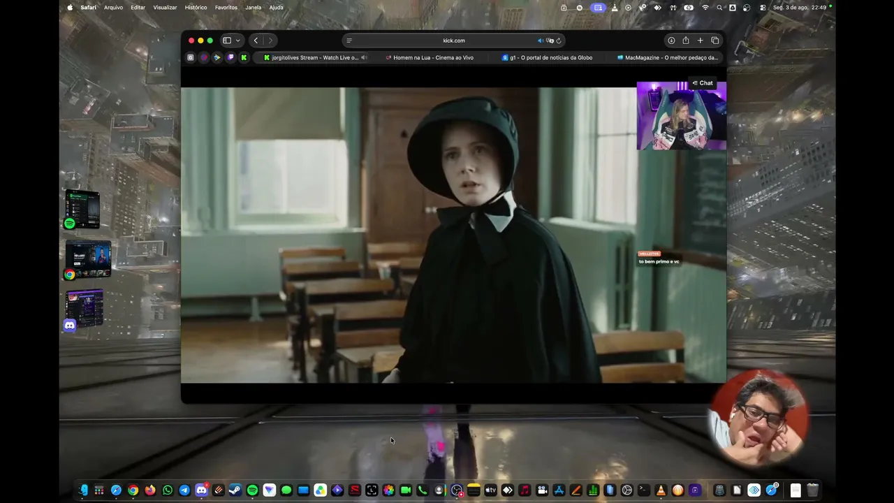Open Telegram from the Dock
The height and width of the screenshot is (503, 894).
click(184, 490)
